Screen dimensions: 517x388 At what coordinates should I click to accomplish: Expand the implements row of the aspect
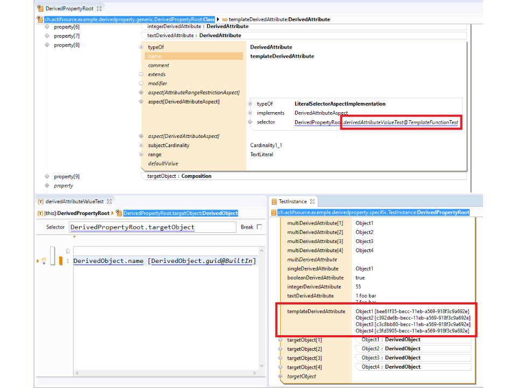point(250,113)
